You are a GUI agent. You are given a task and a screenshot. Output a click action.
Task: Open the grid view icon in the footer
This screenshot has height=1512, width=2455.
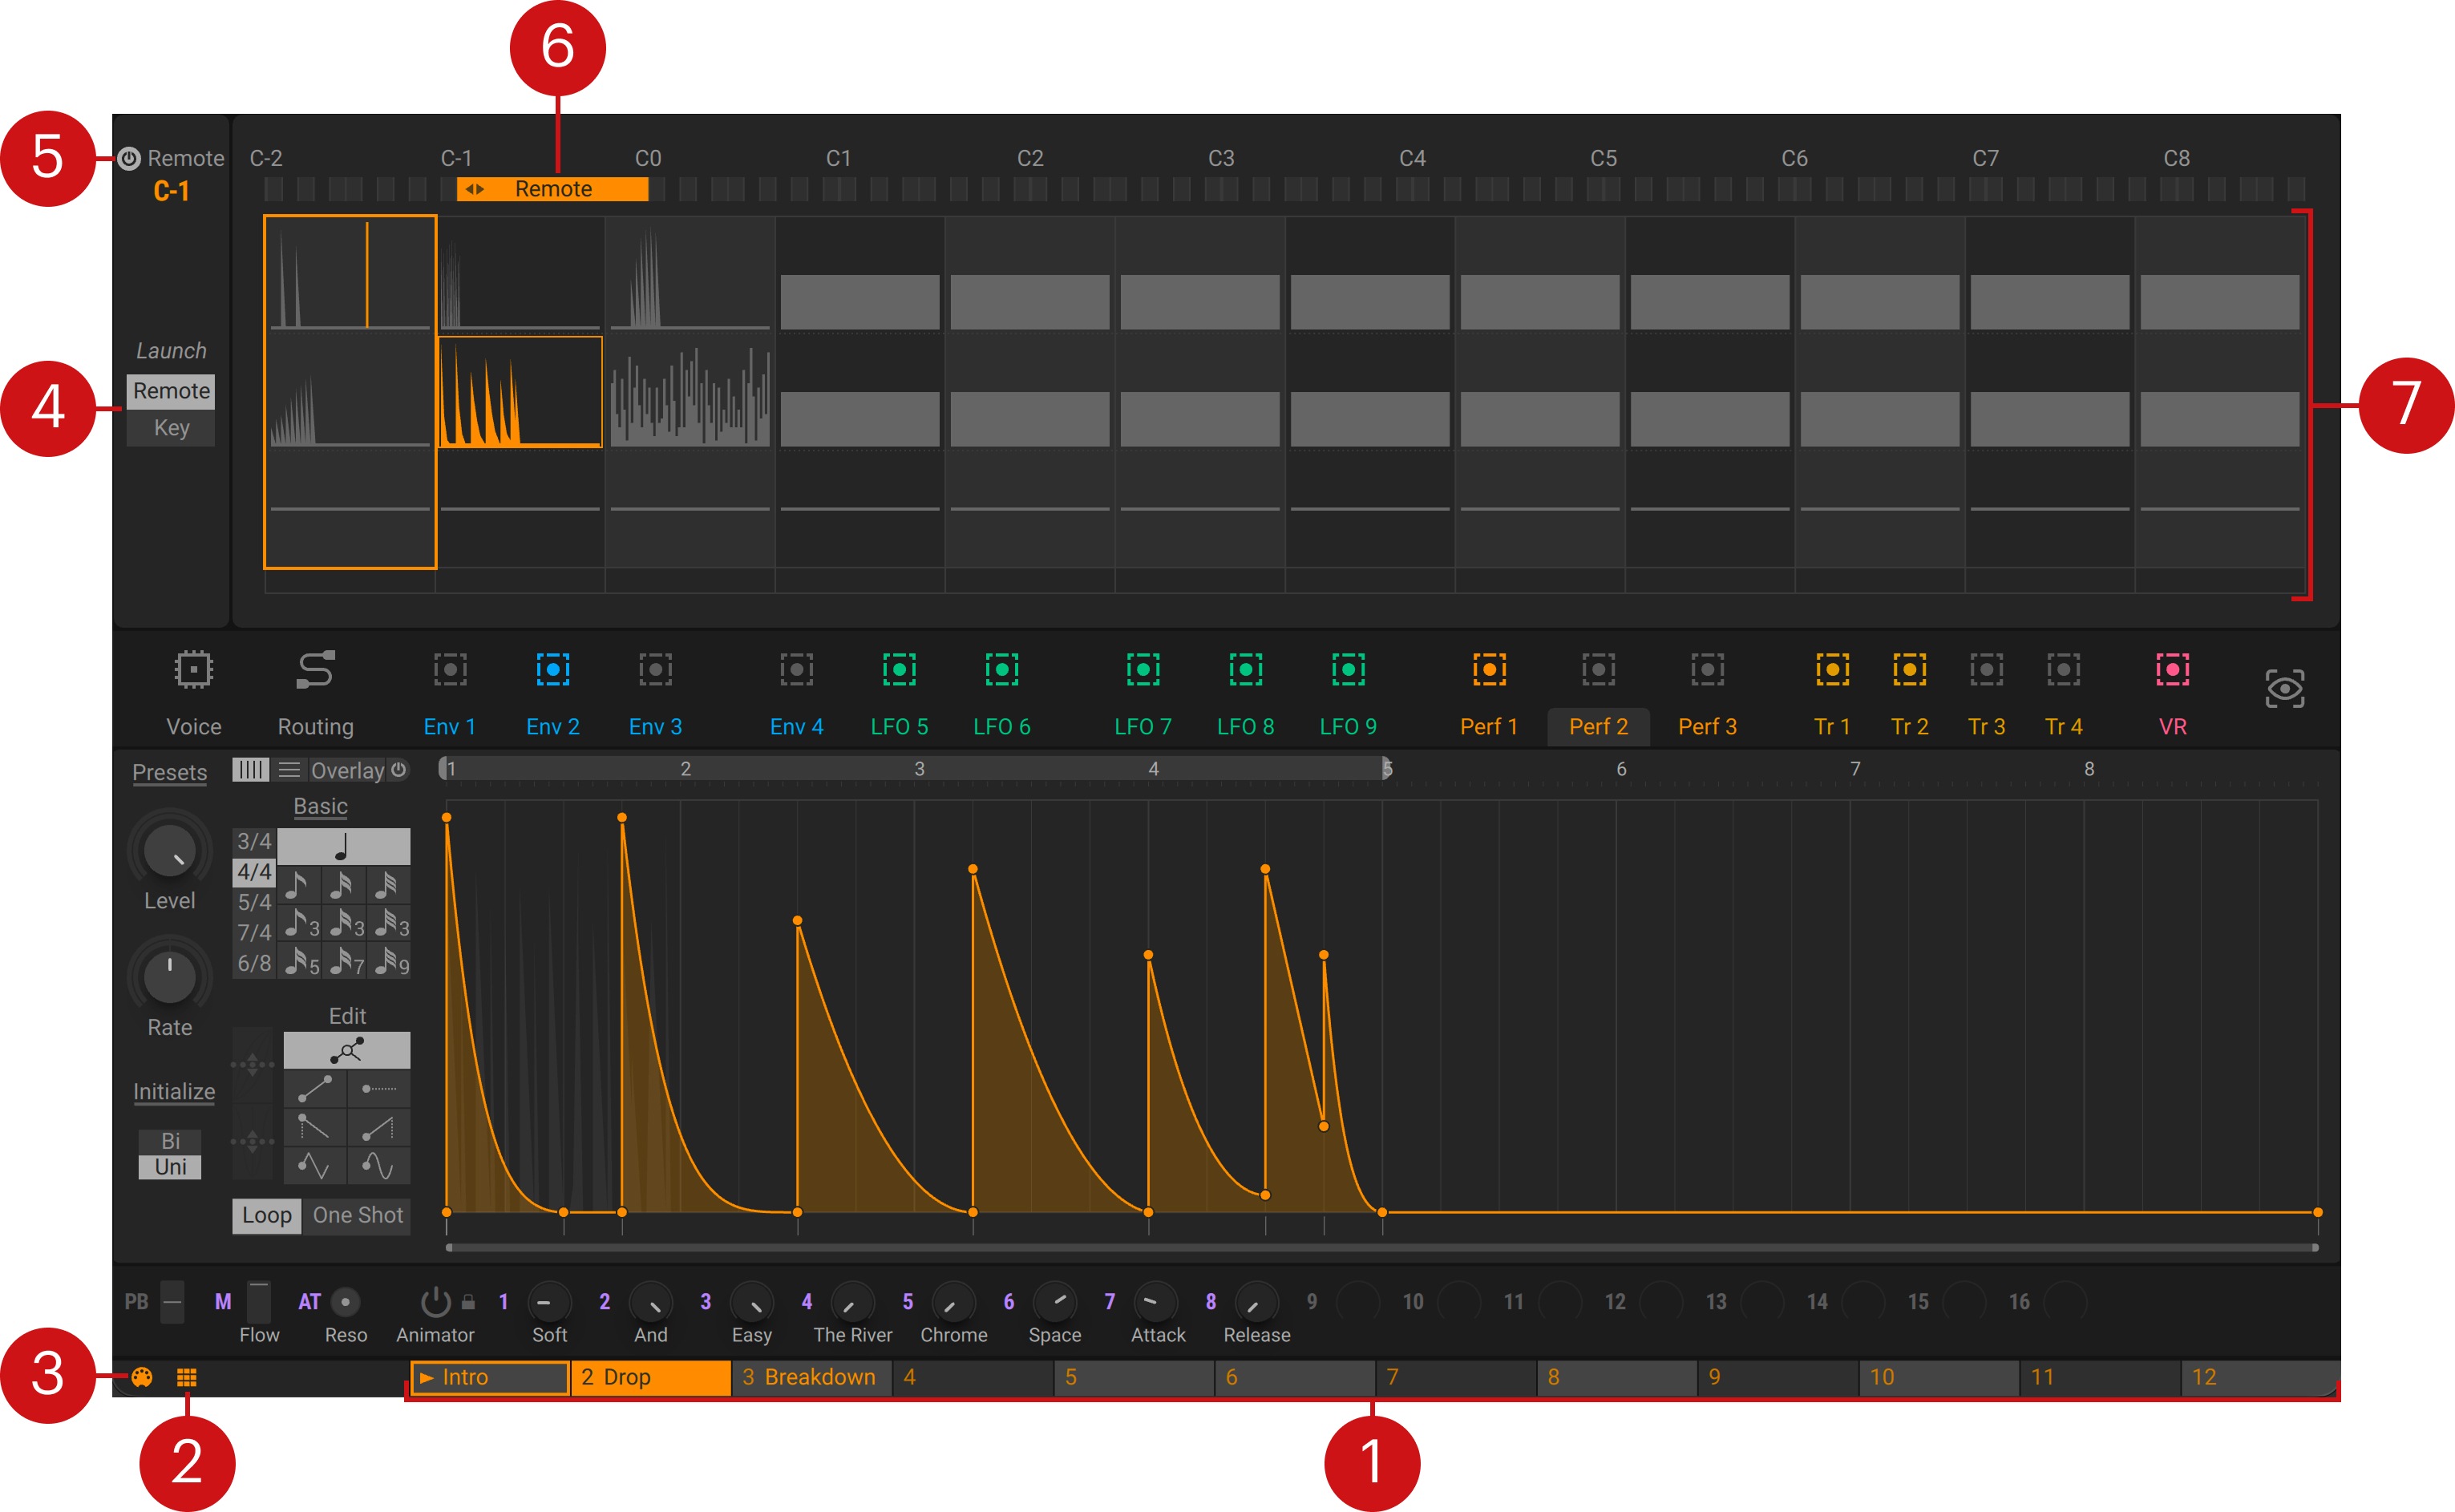click(187, 1377)
